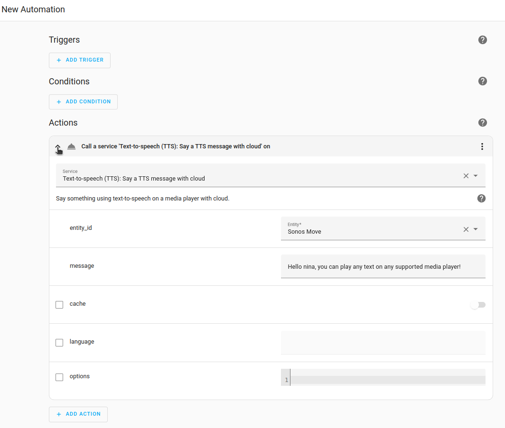Click ADD ACTION to append another action
The image size is (505, 428).
[78, 414]
